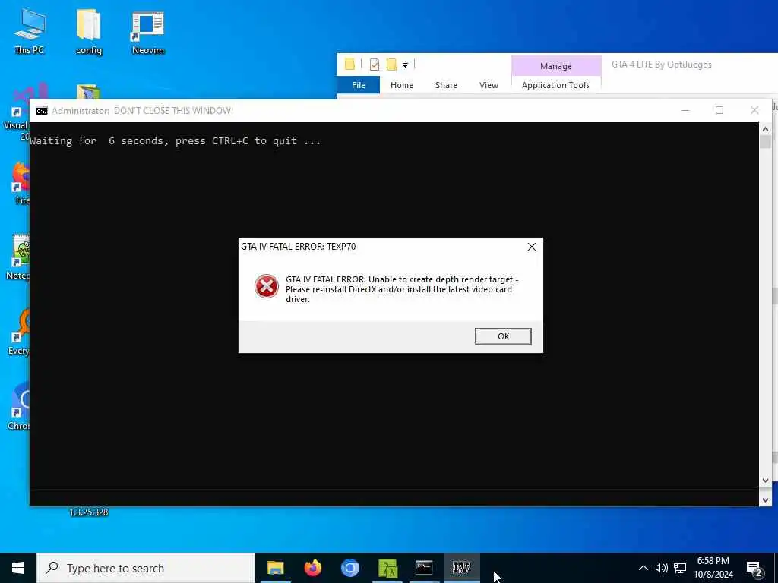Screen dimensions: 778x583
Task: Open network status icon in tray
Action: 680,568
